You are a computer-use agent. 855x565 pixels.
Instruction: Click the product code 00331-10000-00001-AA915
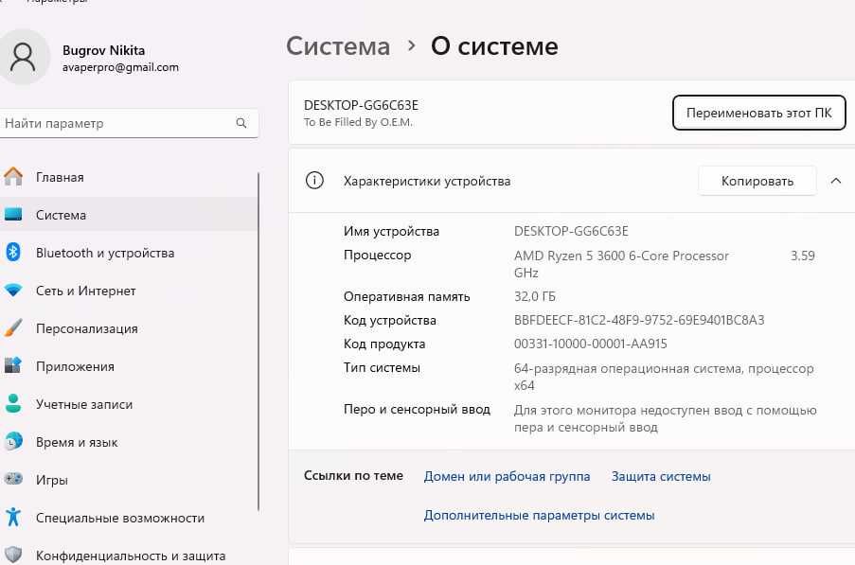tap(591, 344)
